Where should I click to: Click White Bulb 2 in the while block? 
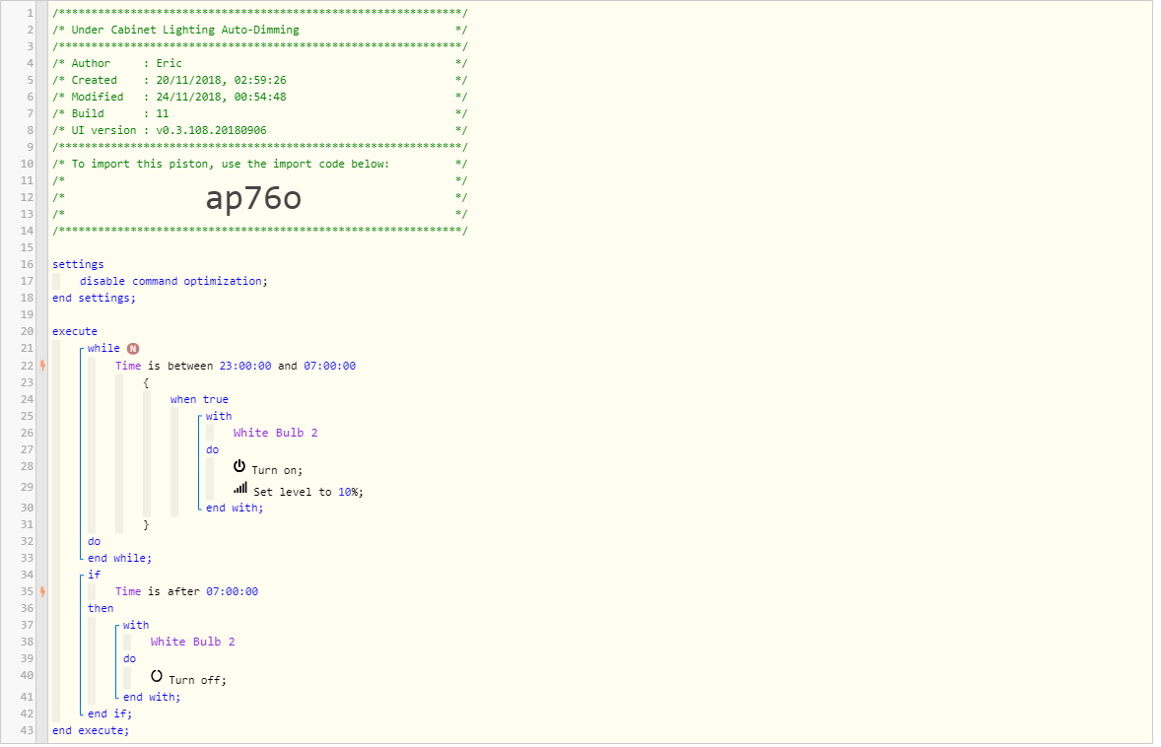pos(275,433)
